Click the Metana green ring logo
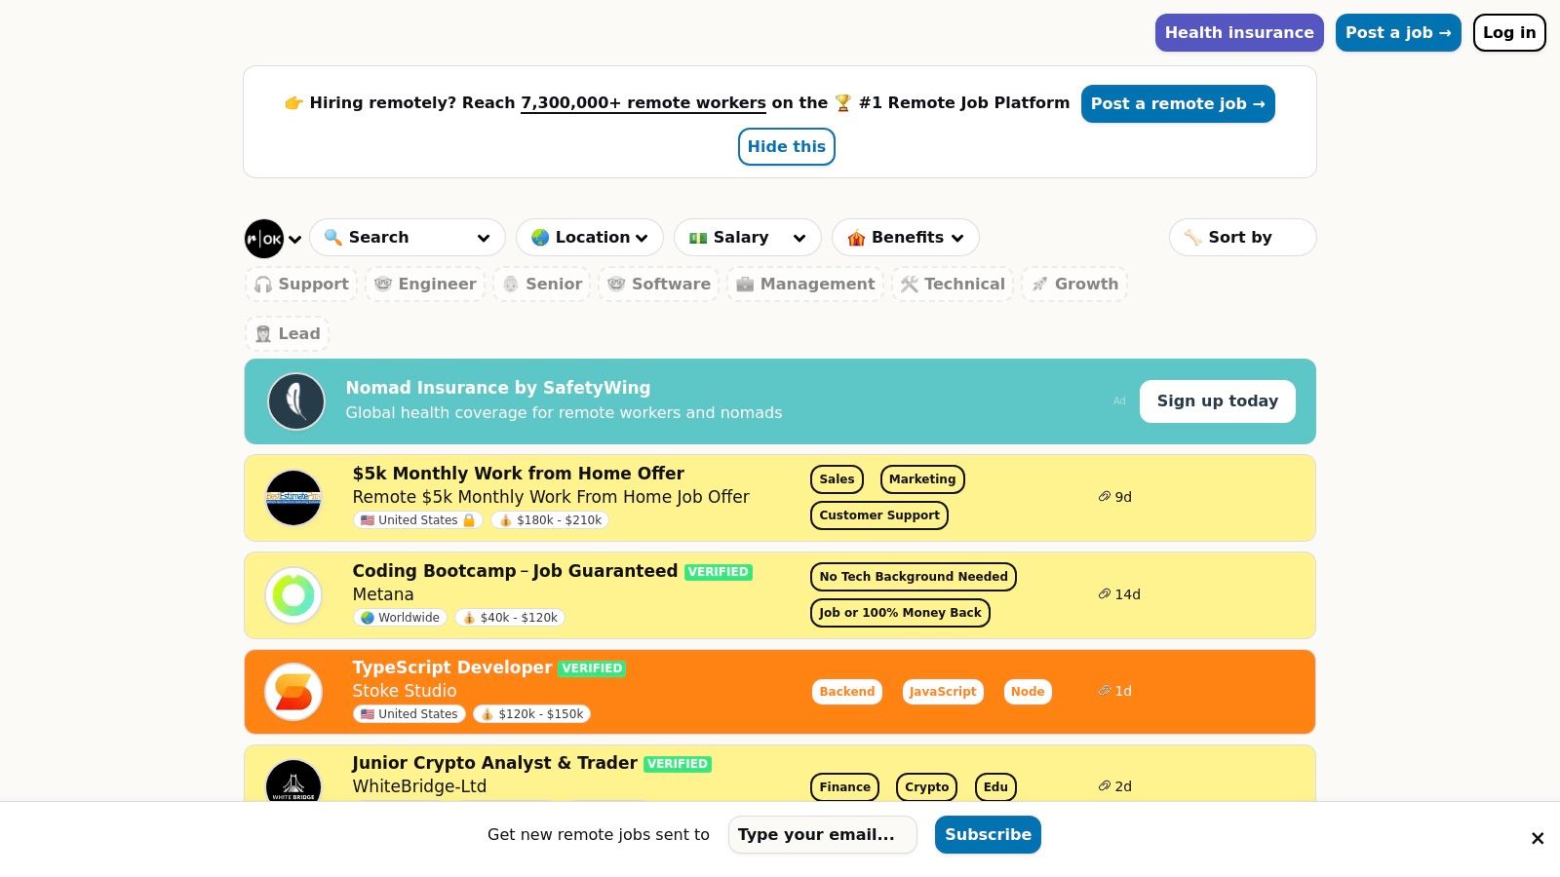The image size is (1560, 877). (293, 594)
